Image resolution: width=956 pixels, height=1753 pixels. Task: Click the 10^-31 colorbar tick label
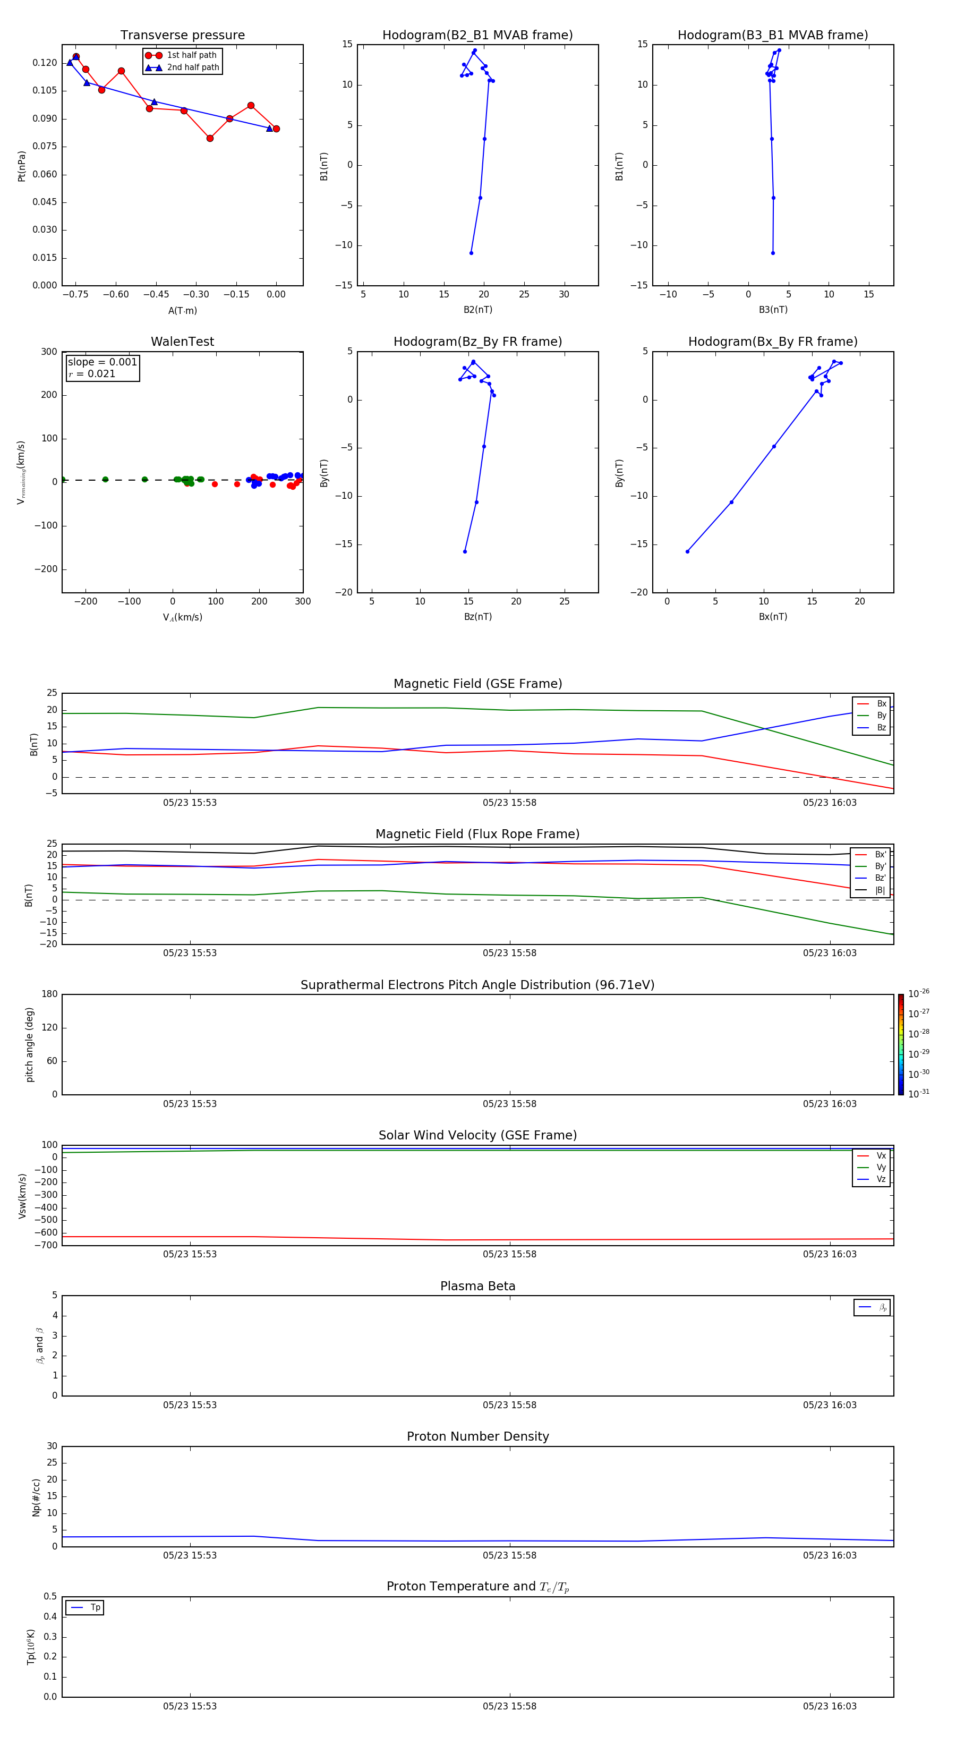[919, 1094]
